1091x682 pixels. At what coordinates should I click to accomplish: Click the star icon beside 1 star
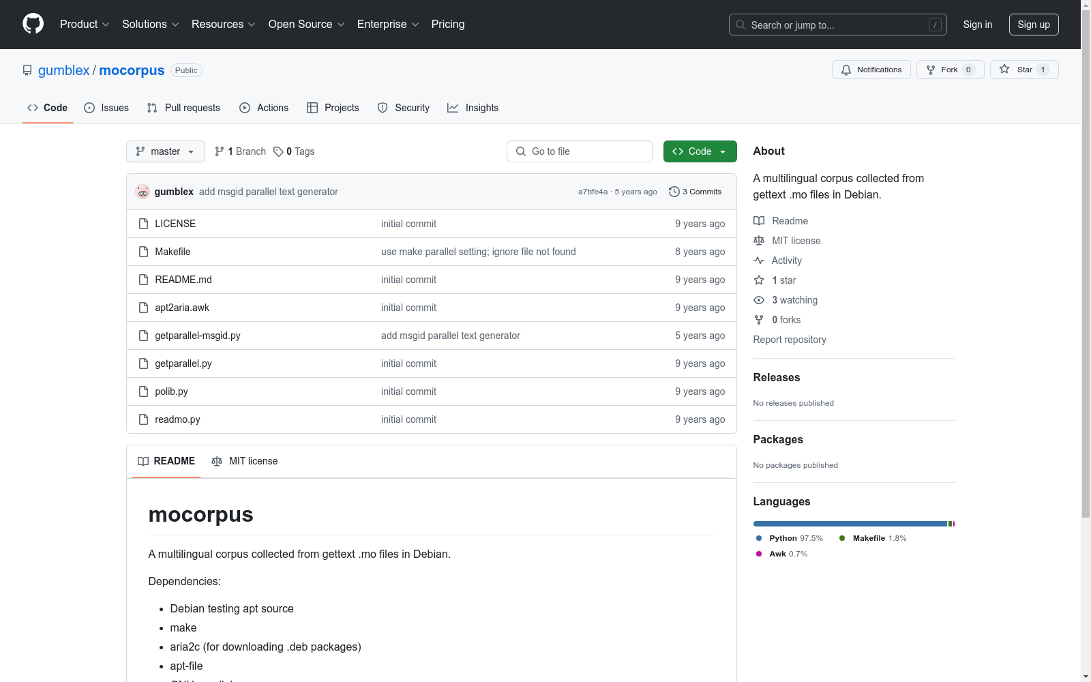coord(759,280)
